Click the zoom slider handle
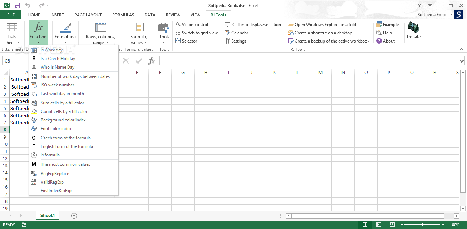The width and height of the screenshot is (467, 229). click(422, 225)
